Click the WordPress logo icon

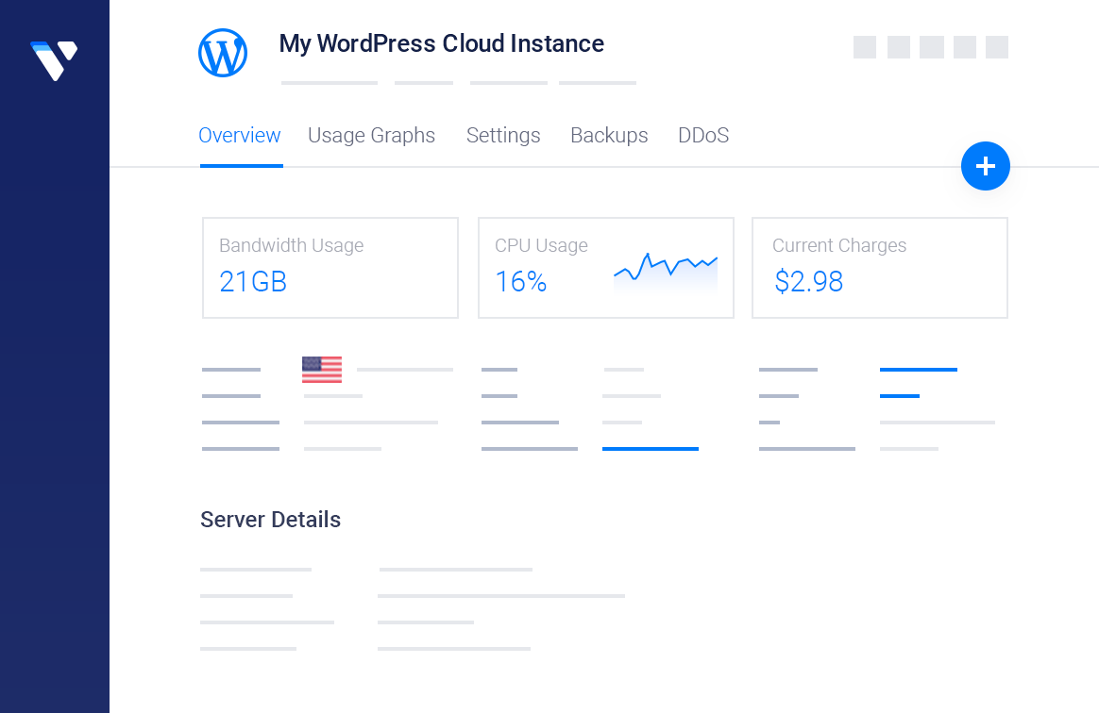coord(223,53)
